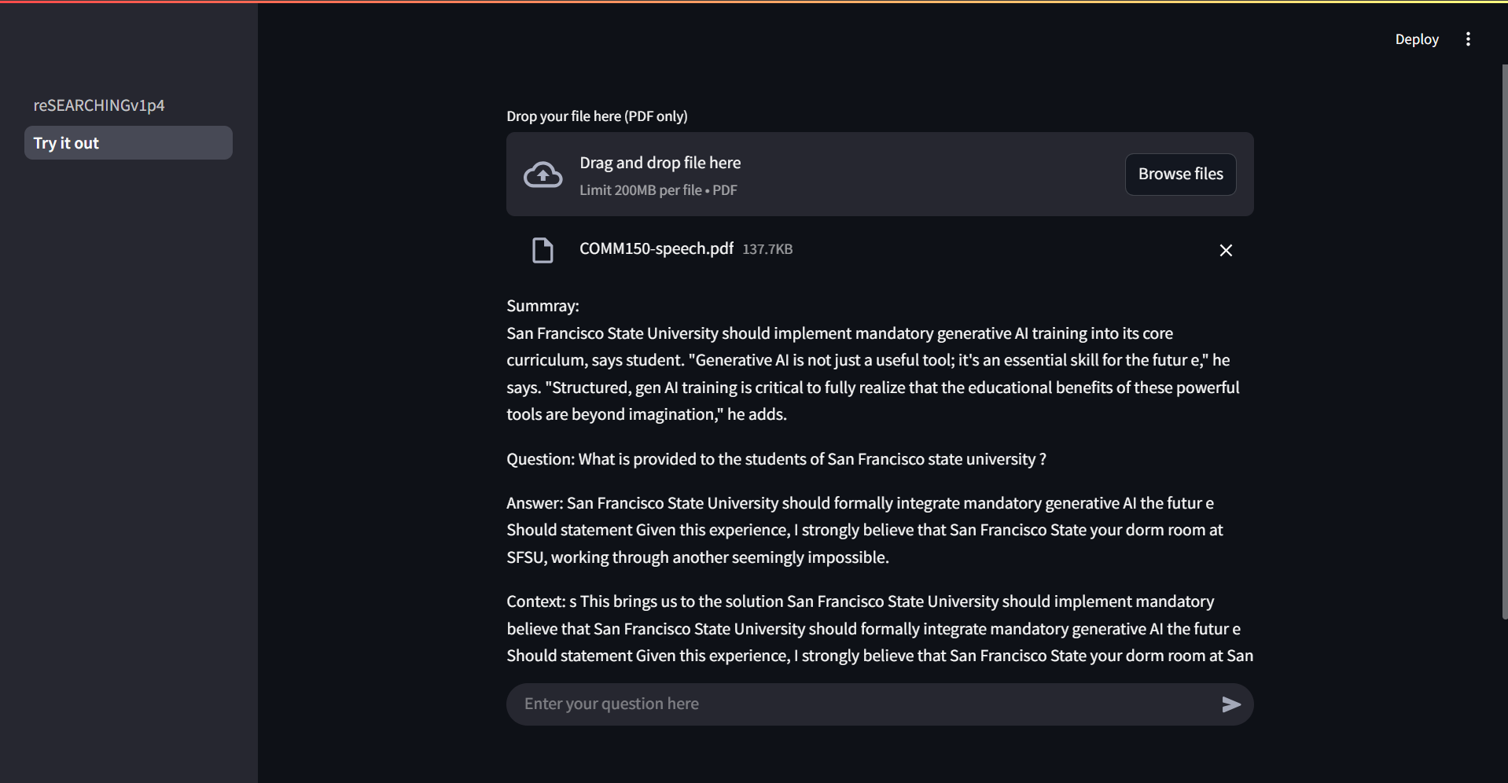Viewport: 1508px width, 783px height.
Task: Click the Summray: heading
Action: click(x=543, y=306)
